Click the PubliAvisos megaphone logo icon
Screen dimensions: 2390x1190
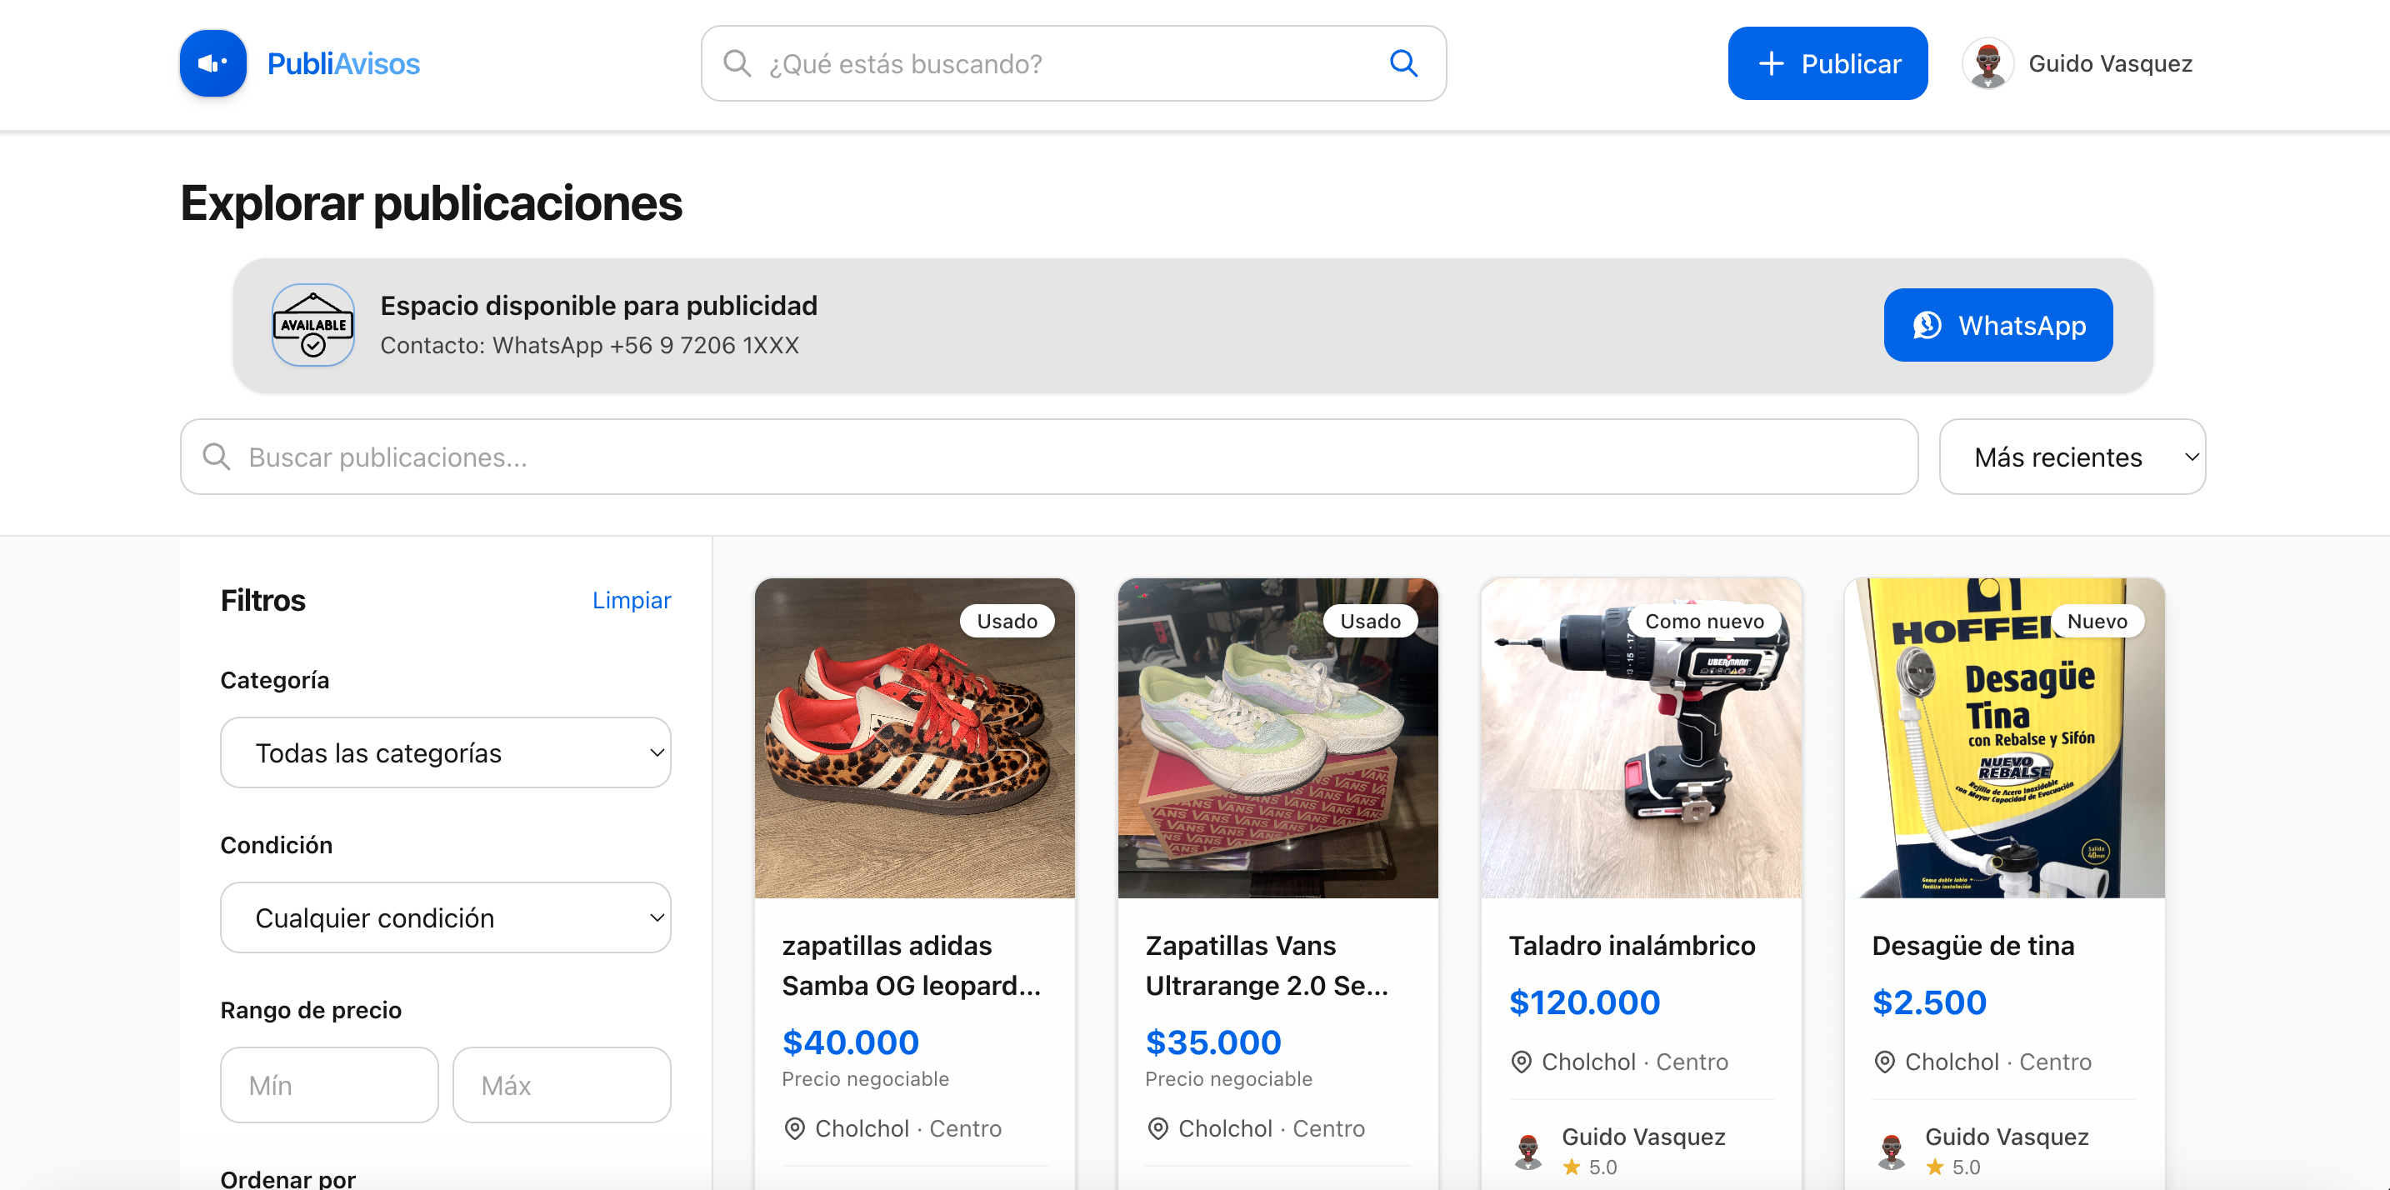pyautogui.click(x=212, y=63)
